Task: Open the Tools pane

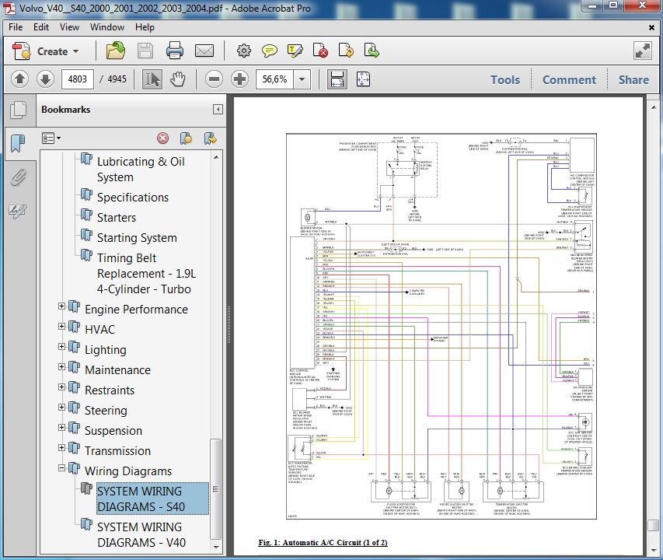Action: tap(505, 79)
